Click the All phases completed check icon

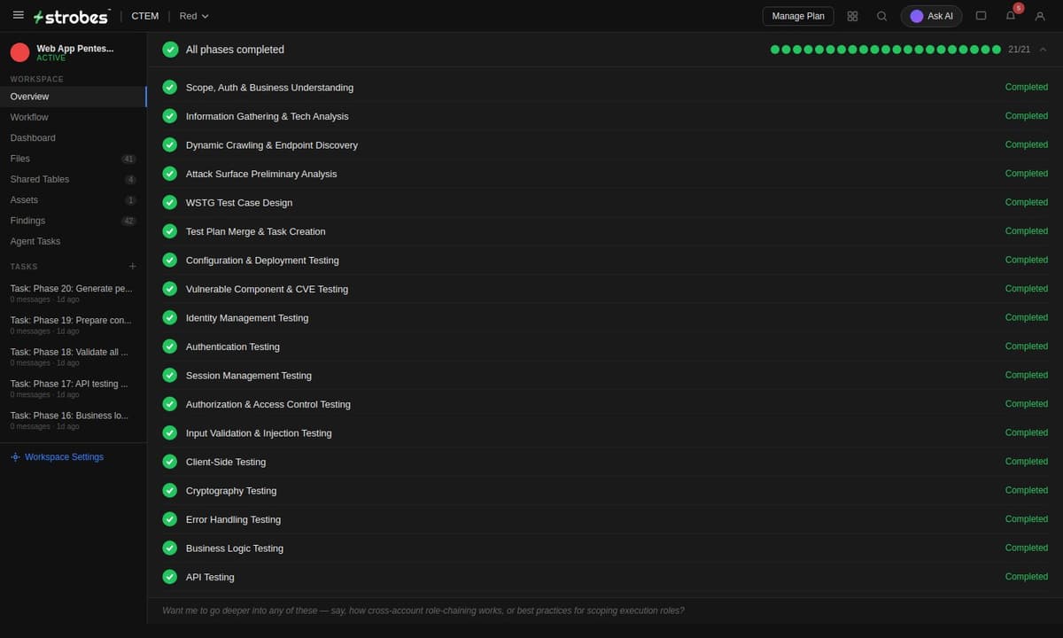pos(170,50)
